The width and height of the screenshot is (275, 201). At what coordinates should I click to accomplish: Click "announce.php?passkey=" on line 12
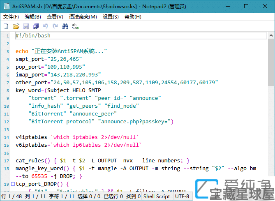134,122
